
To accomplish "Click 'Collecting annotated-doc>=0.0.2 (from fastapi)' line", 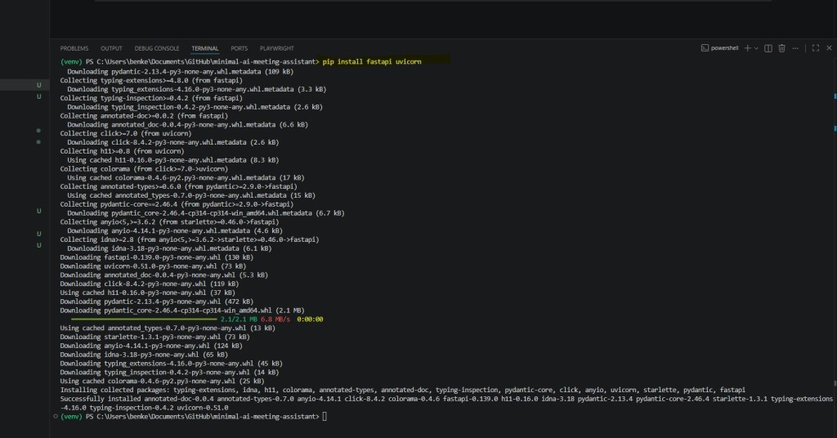I will click(x=144, y=116).
